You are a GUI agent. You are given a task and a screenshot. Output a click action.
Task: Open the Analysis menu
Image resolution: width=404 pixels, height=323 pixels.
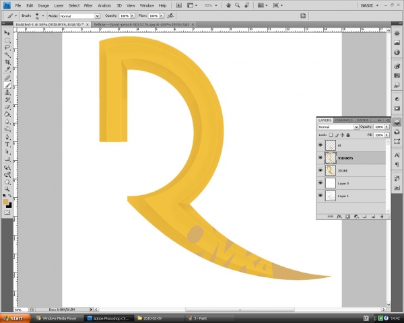pos(104,5)
